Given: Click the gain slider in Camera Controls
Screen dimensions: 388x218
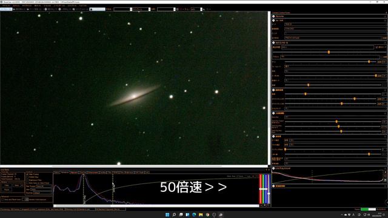Looking at the screenshot, I should tap(330, 62).
